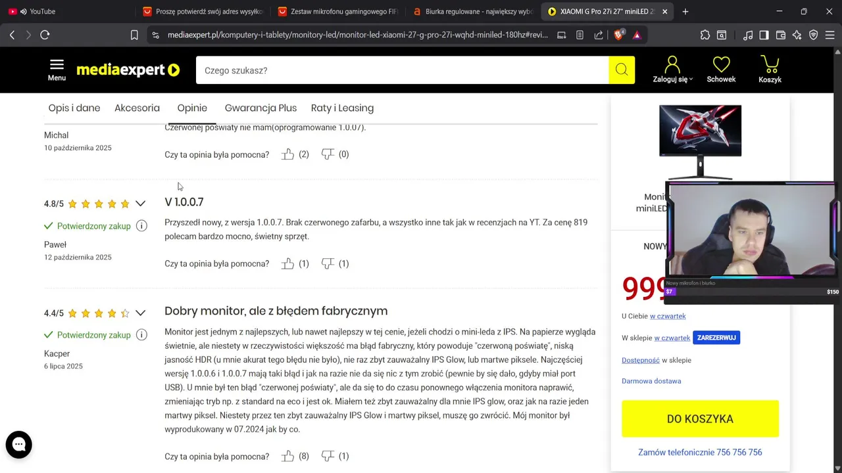Open Dostępność w sklepie link

click(641, 360)
